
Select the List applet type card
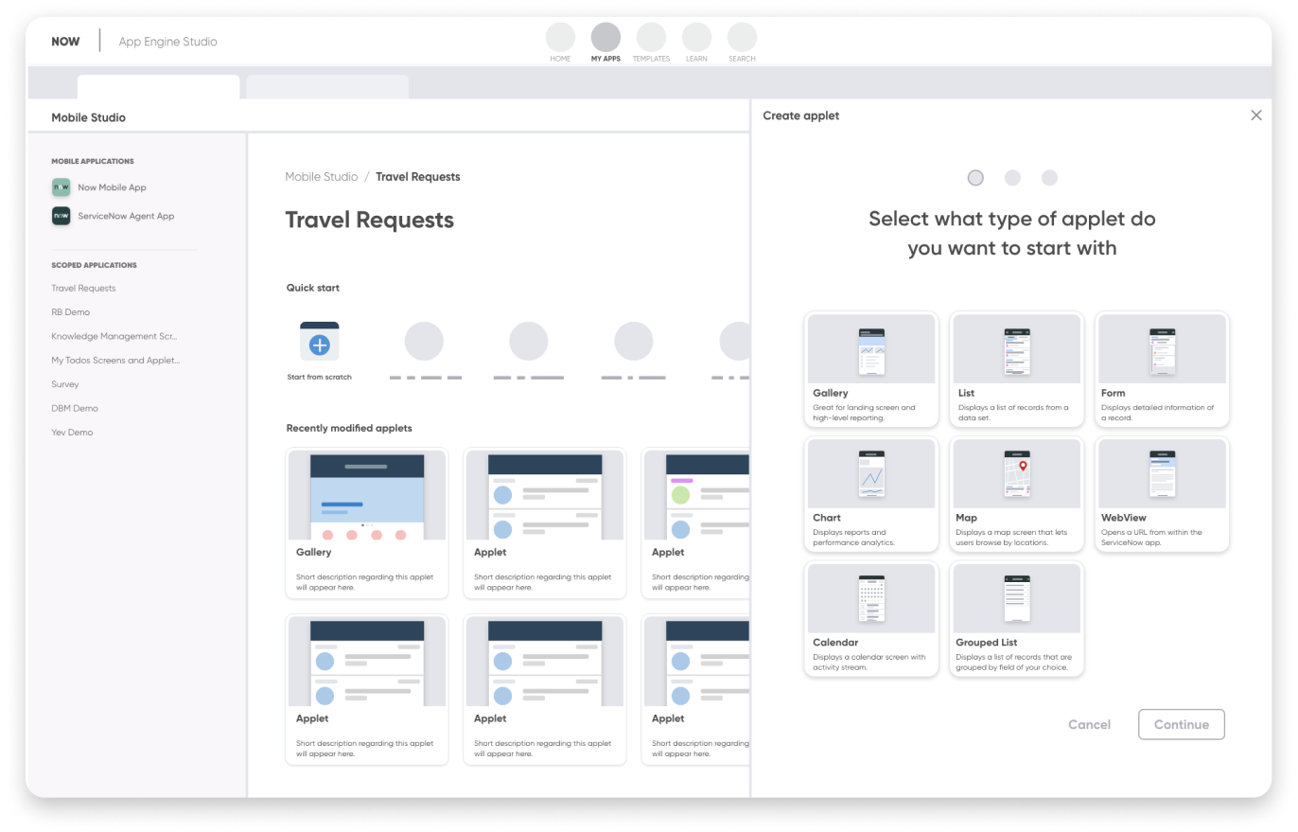tap(1017, 369)
